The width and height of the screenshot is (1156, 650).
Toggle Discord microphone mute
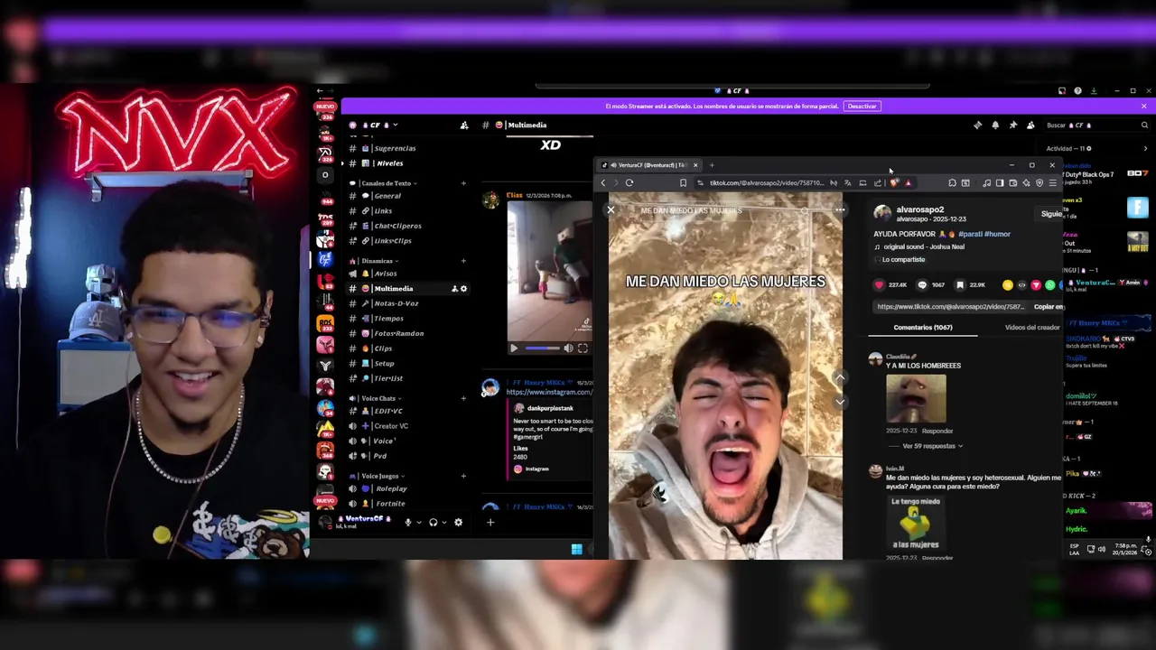[x=408, y=522]
